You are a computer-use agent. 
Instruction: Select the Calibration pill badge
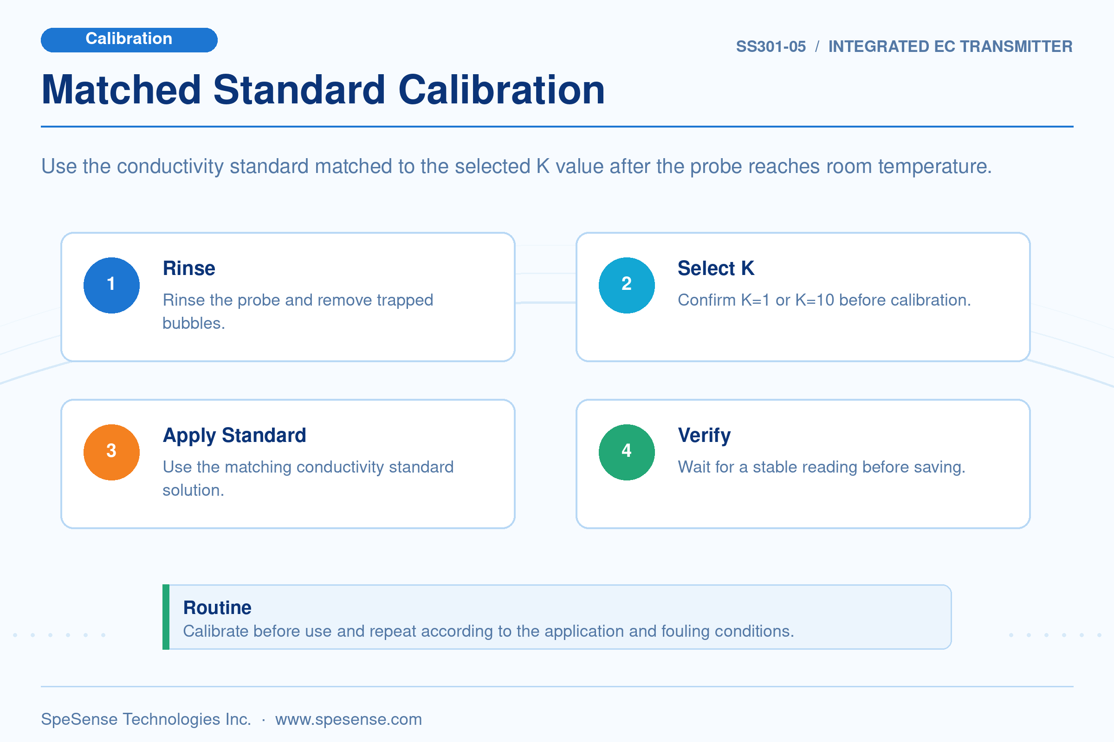pos(129,40)
